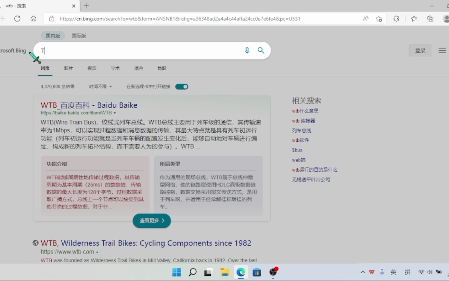This screenshot has height=281, width=449.
Task: Click the microphone tray icon
Action: pyautogui.click(x=382, y=272)
